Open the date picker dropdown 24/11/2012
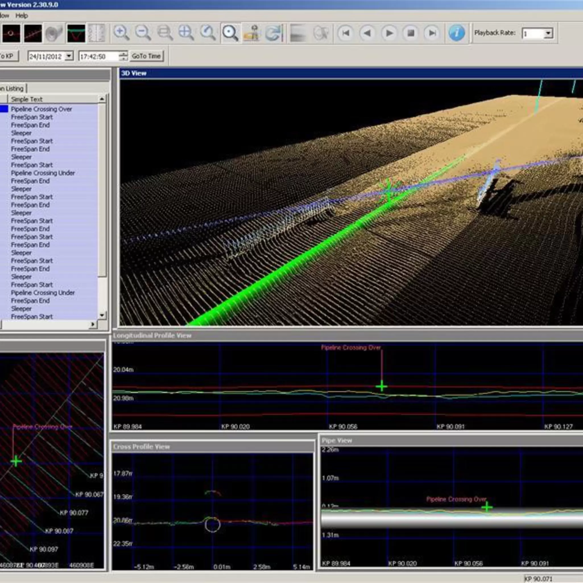 click(x=69, y=56)
